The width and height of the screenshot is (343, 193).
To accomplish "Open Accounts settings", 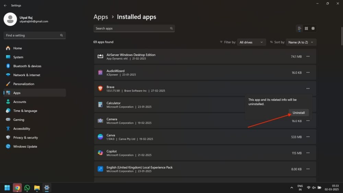I will (x=35, y=102).
